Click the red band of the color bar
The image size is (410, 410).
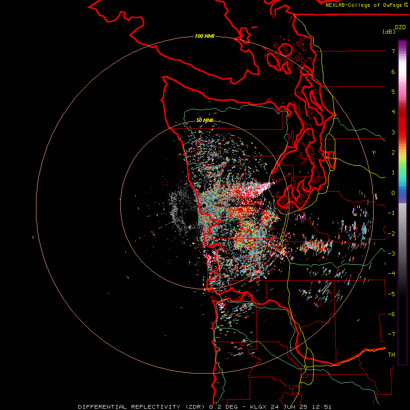(x=402, y=122)
